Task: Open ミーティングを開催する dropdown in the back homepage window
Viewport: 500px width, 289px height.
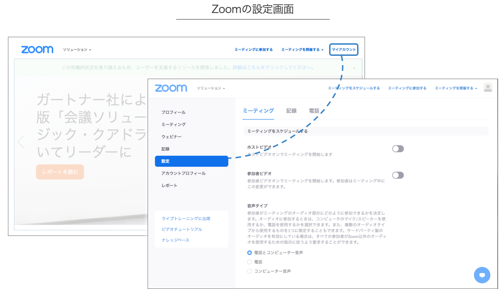Action: click(302, 50)
